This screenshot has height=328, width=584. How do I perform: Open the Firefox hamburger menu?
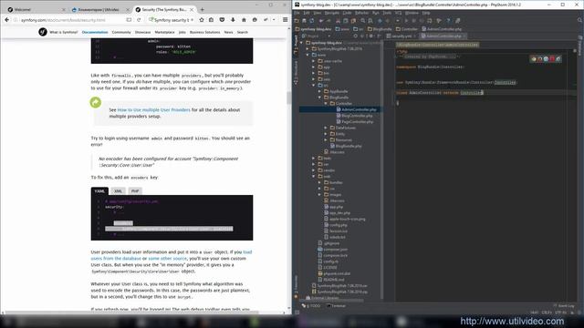coord(285,20)
